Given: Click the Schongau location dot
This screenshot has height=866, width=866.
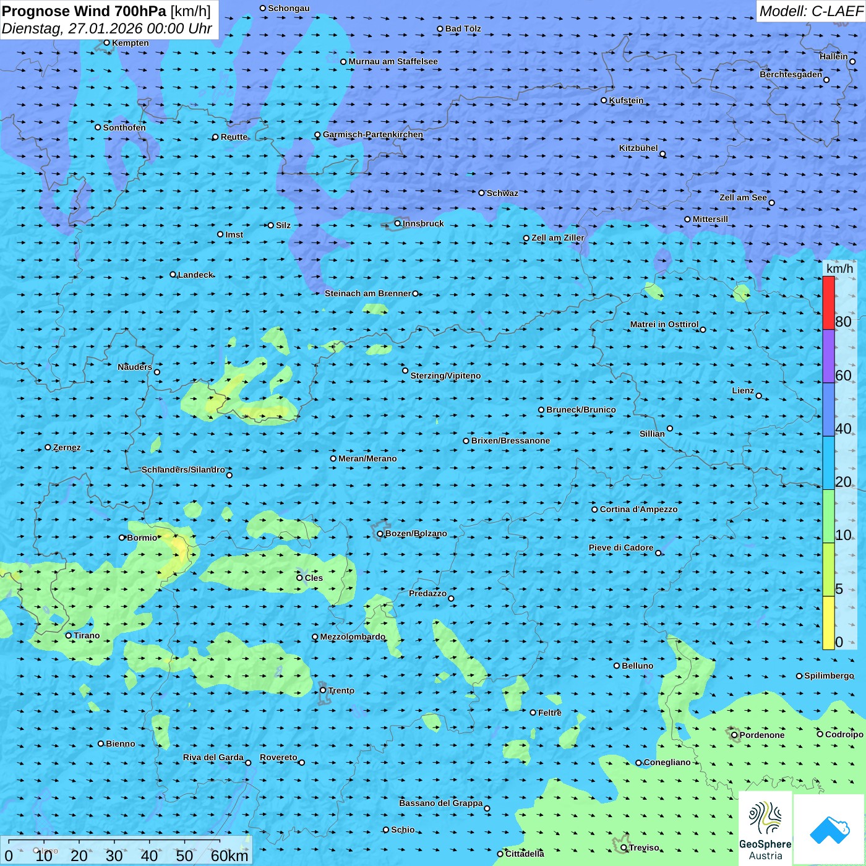Looking at the screenshot, I should click(263, 8).
